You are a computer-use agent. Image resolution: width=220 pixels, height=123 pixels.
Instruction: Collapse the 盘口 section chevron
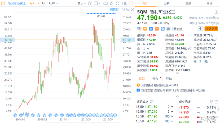click(177, 96)
